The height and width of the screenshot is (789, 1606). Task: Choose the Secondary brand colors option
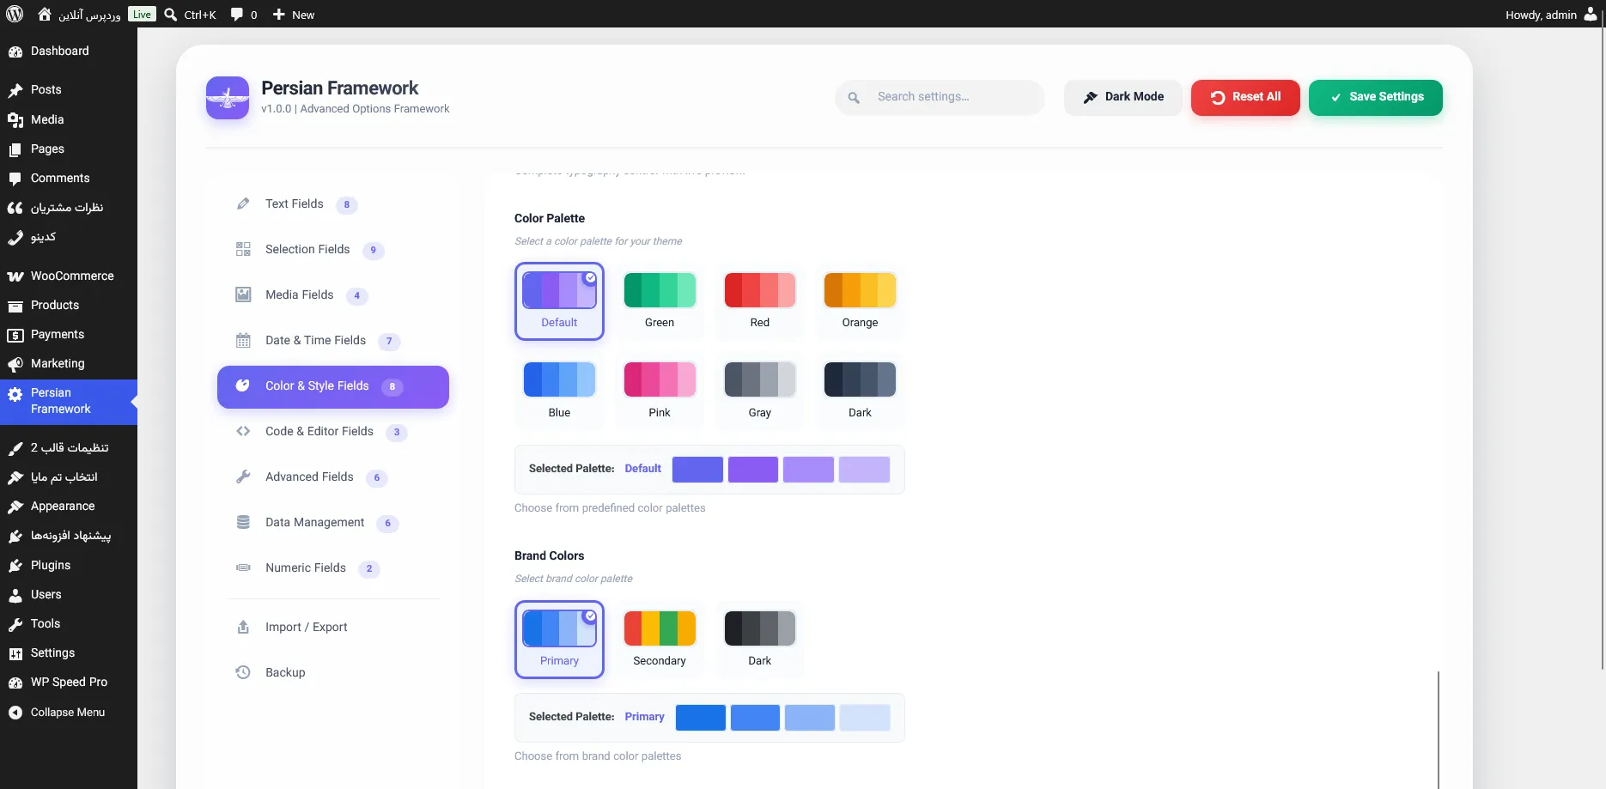660,640
